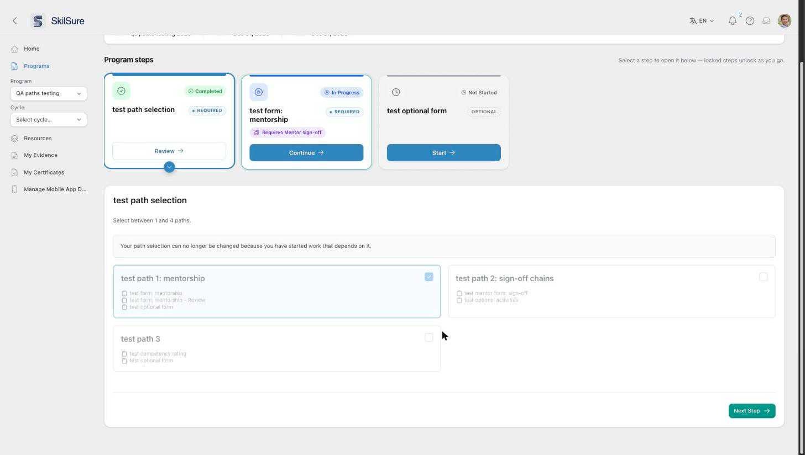Viewport: 805px width, 455px height.
Task: Click the Programs document icon
Action: coord(14,66)
